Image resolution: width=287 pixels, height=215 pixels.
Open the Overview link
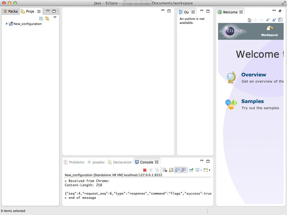[254, 74]
